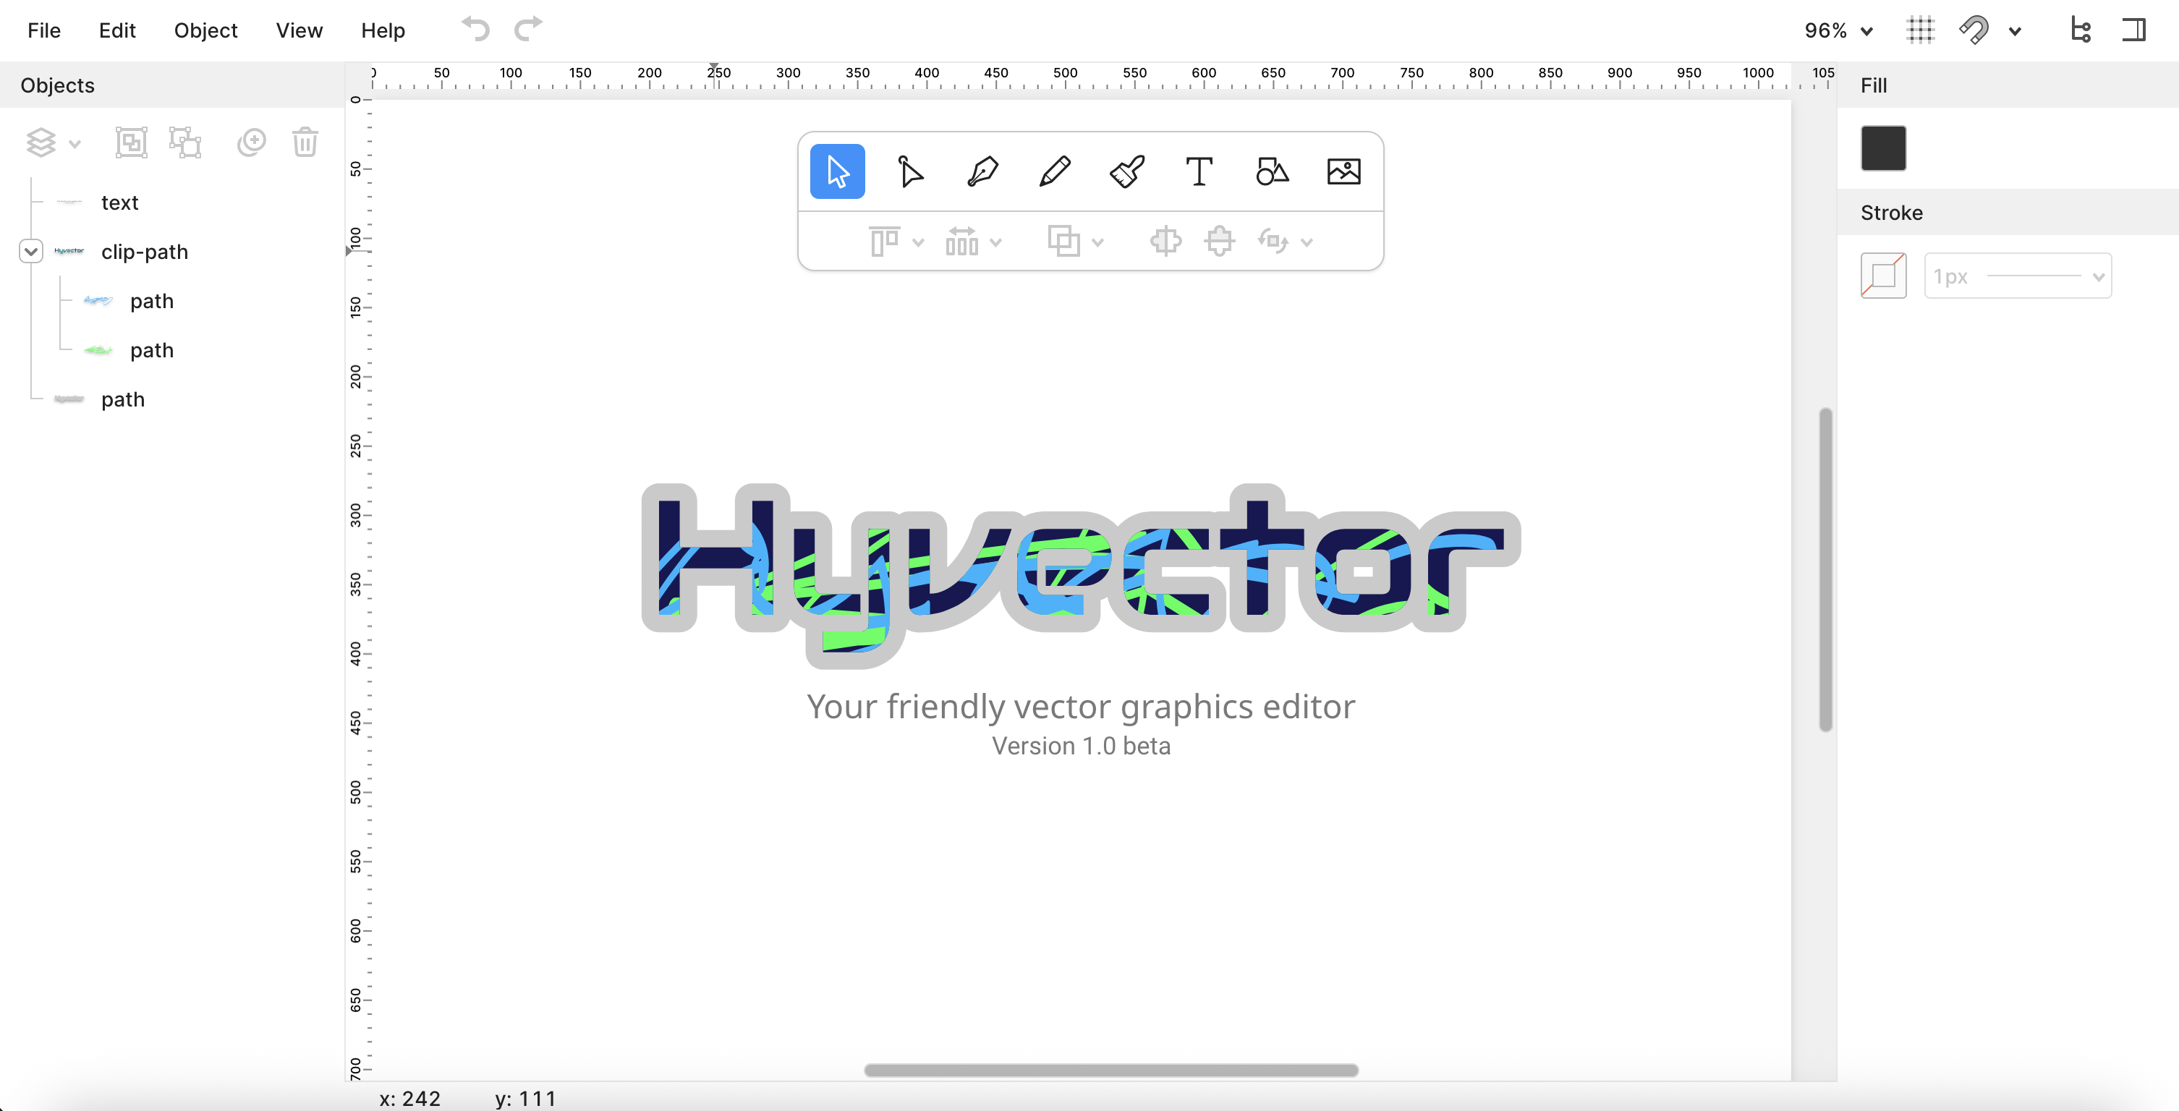Open align options dropdown arrow
The width and height of the screenshot is (2179, 1111).
[918, 244]
